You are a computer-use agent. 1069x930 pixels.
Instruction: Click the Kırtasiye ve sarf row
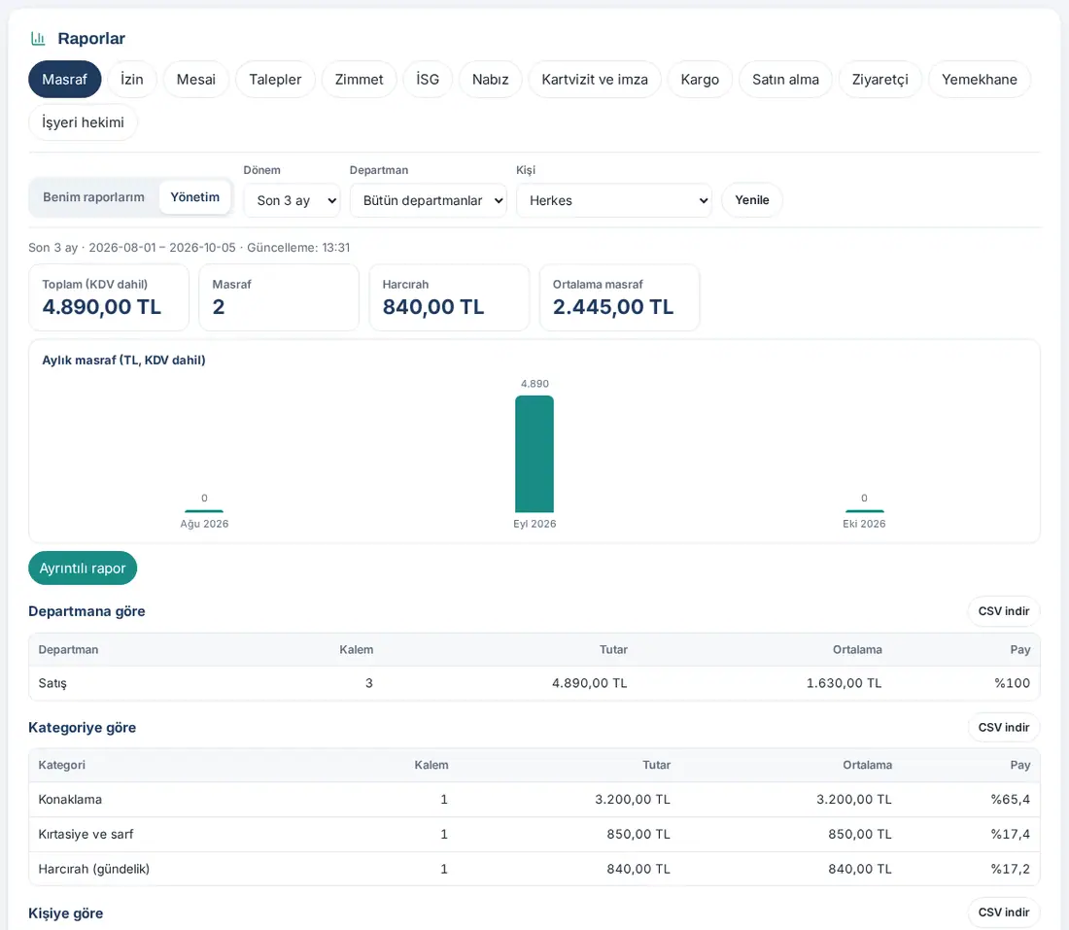[534, 834]
